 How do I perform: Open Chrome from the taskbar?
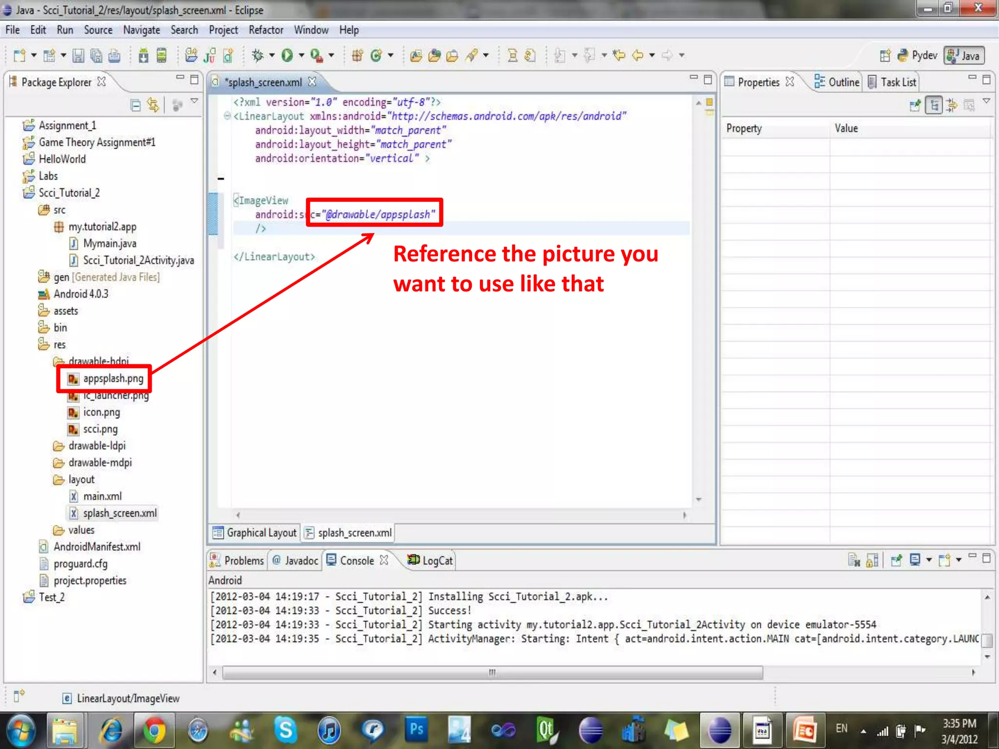coord(154,730)
